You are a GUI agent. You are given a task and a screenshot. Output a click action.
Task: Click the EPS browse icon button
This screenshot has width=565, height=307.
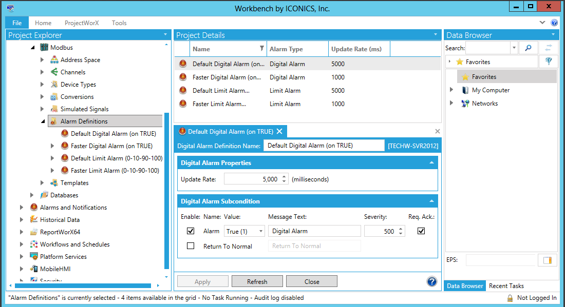coord(547,260)
